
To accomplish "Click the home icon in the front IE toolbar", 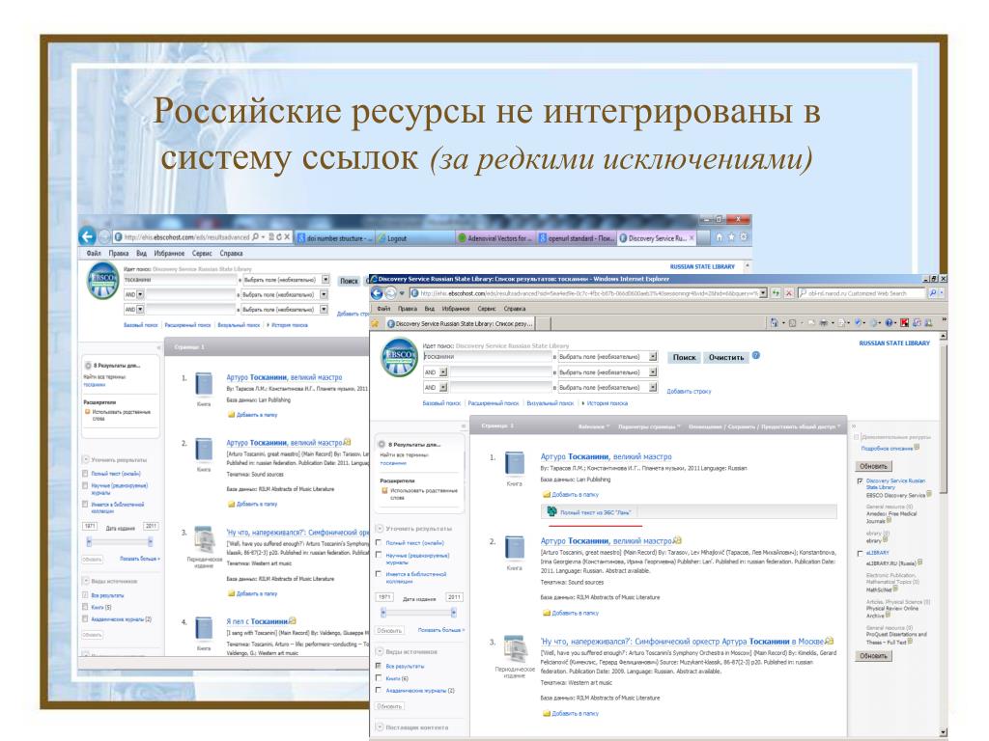I will pyautogui.click(x=774, y=323).
